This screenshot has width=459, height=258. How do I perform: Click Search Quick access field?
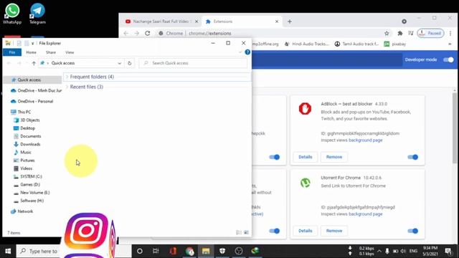pos(193,63)
